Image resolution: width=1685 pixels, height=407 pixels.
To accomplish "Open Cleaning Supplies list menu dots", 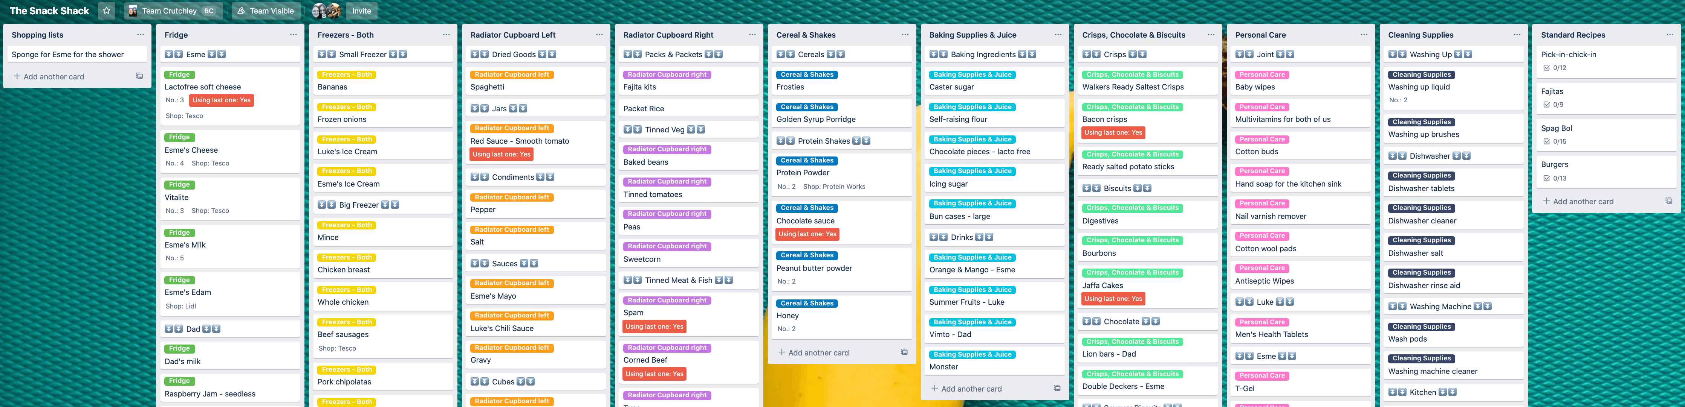I will pos(1517,35).
